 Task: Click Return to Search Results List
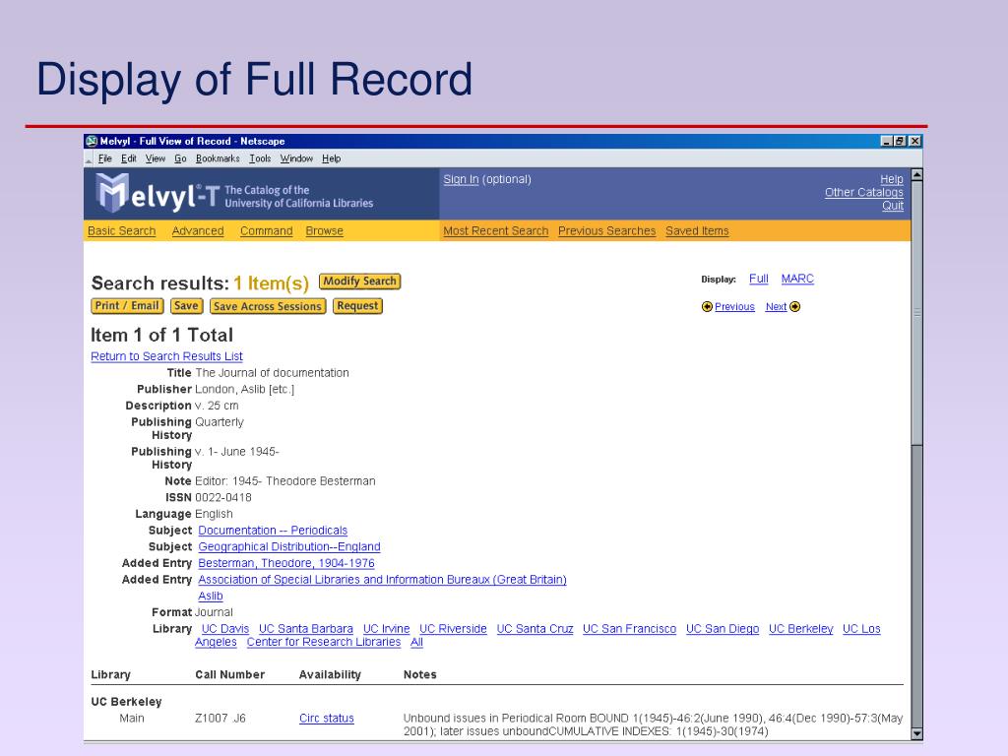[x=166, y=356]
